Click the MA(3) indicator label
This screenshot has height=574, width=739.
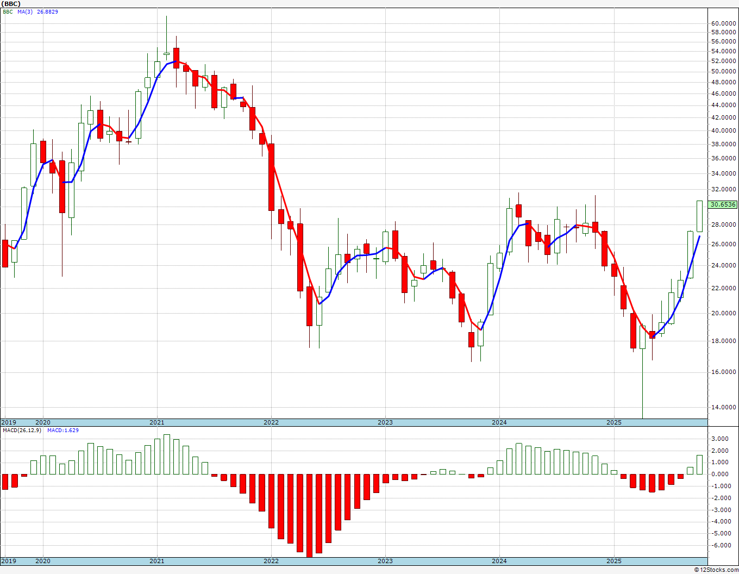[x=25, y=11]
